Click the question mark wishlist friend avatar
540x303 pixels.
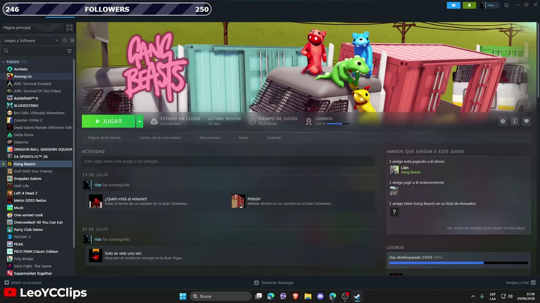tap(394, 212)
